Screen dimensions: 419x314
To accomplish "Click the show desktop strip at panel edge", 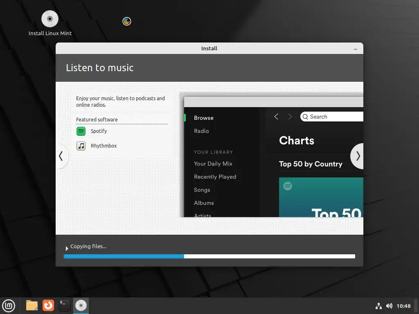I will coord(416,306).
